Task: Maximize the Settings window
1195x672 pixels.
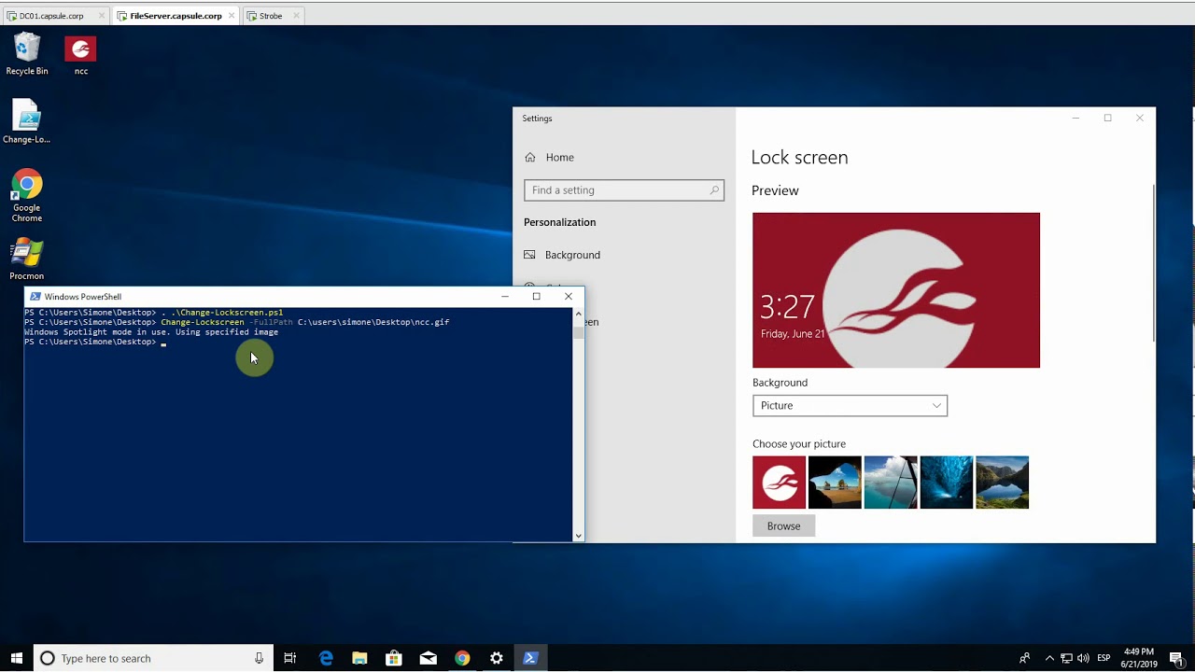Action: click(1107, 119)
